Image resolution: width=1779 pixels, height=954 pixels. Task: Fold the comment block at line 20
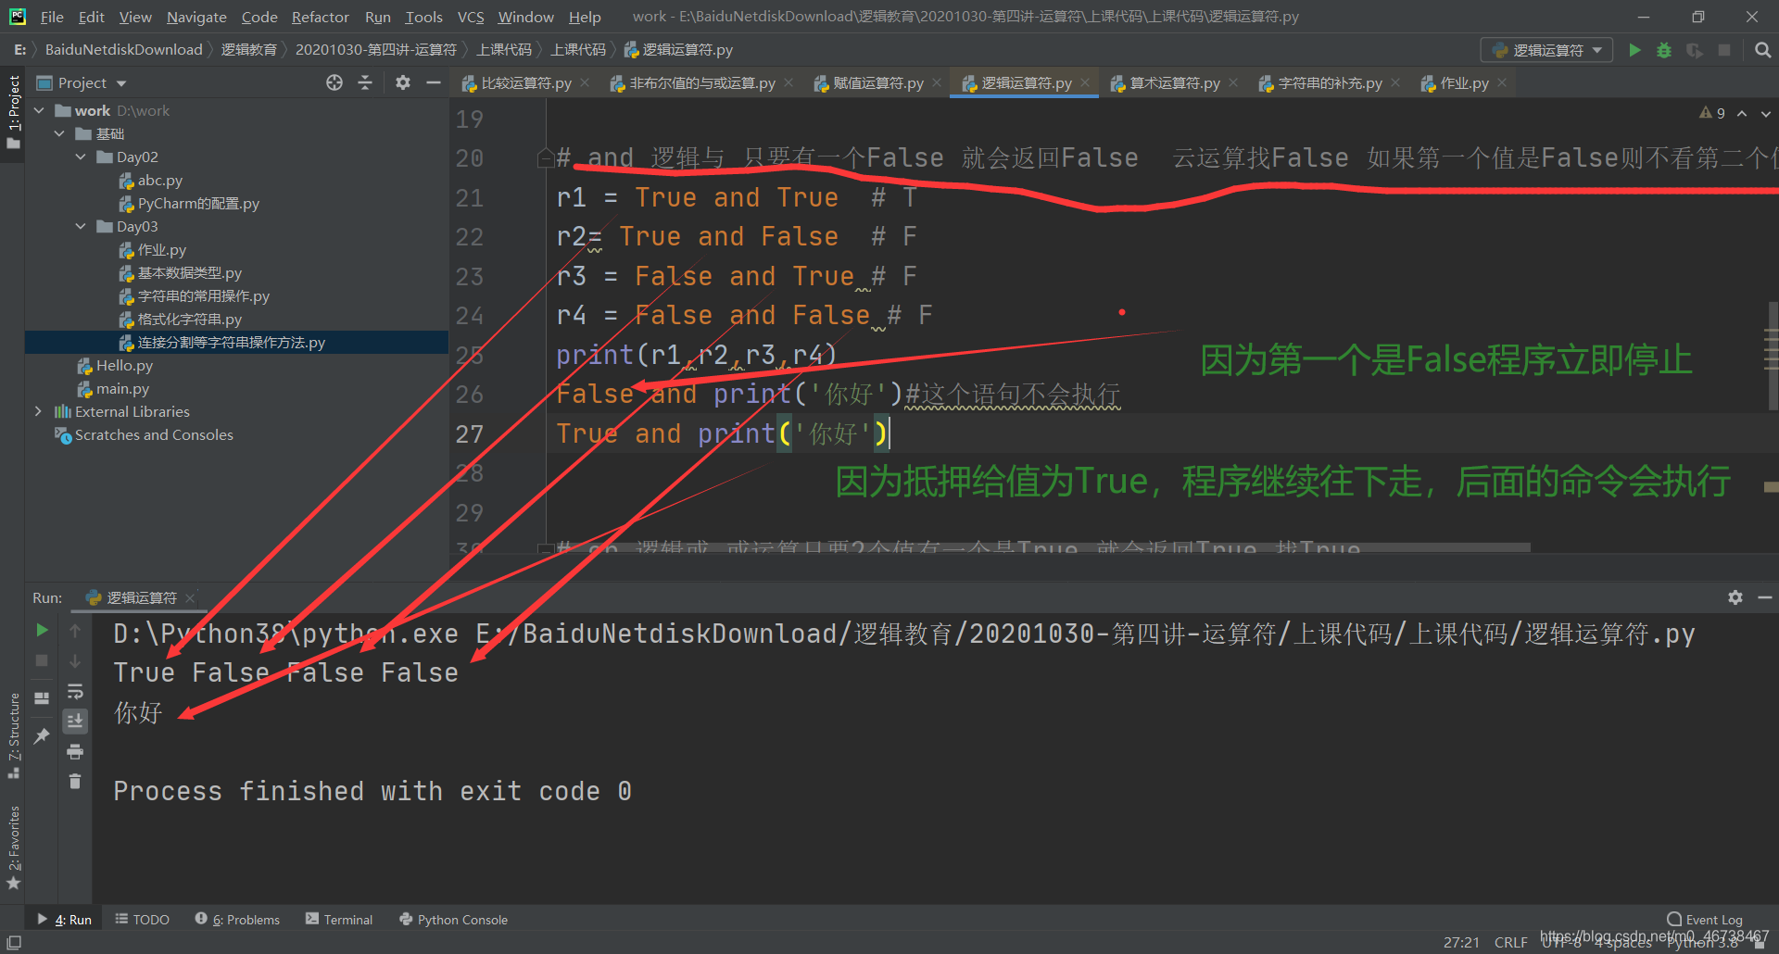546,158
